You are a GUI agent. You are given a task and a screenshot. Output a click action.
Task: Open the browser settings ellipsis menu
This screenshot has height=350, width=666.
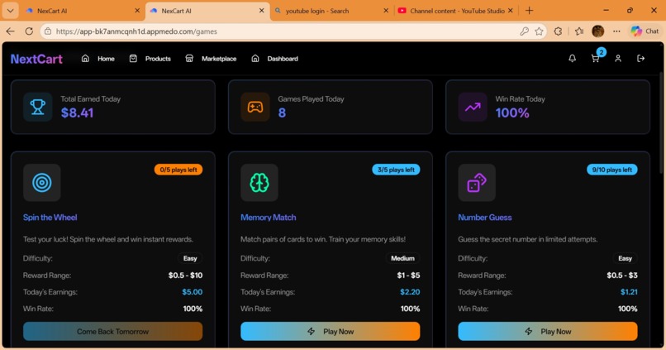(616, 31)
